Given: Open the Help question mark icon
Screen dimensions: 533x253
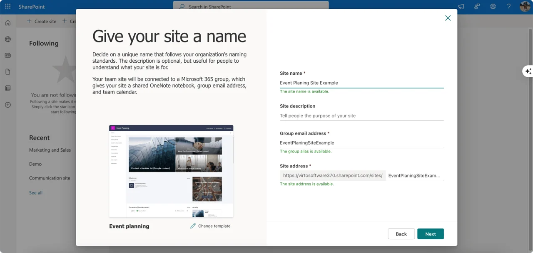Looking at the screenshot, I should click(509, 7).
